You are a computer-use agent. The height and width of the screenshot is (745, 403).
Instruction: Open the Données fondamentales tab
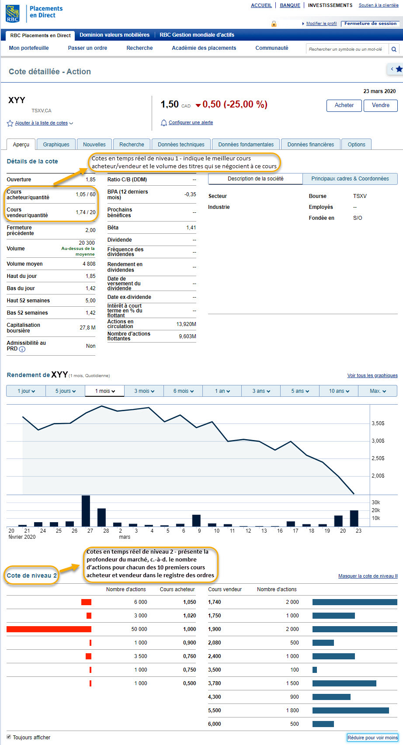pyautogui.click(x=246, y=145)
